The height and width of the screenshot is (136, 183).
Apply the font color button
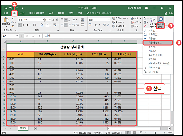[48, 25]
